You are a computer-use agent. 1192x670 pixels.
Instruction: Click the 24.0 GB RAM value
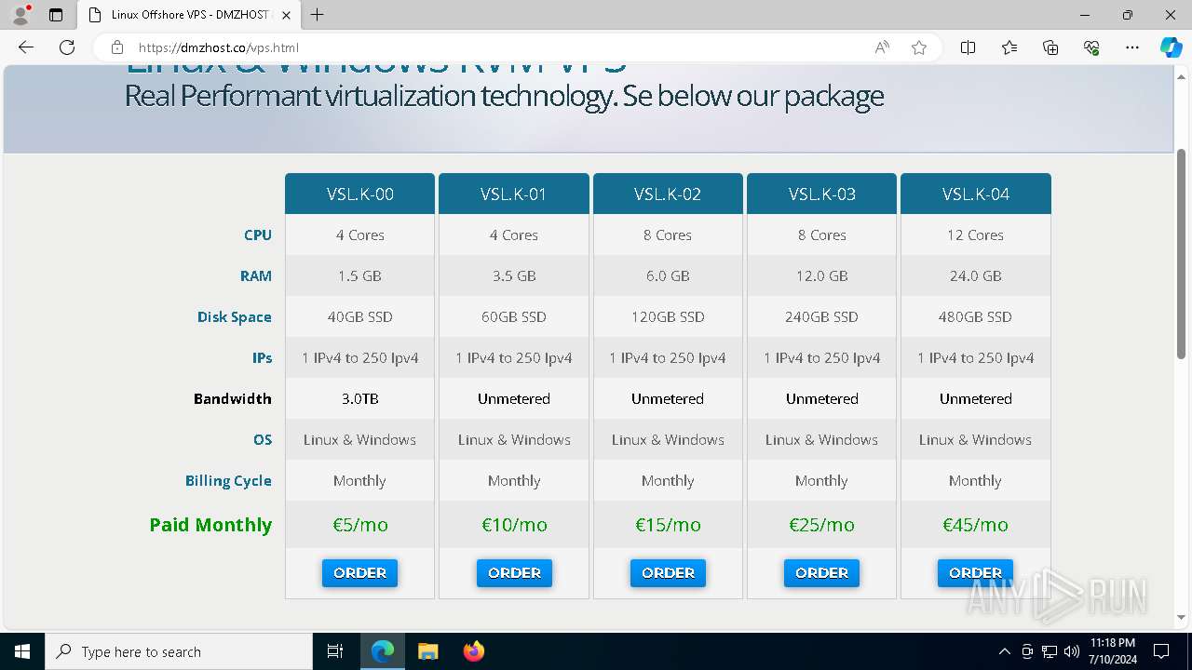point(975,275)
